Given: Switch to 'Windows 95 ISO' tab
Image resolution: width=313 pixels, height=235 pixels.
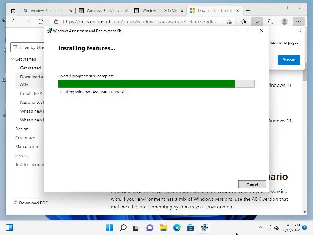Looking at the screenshot, I should coord(160,11).
